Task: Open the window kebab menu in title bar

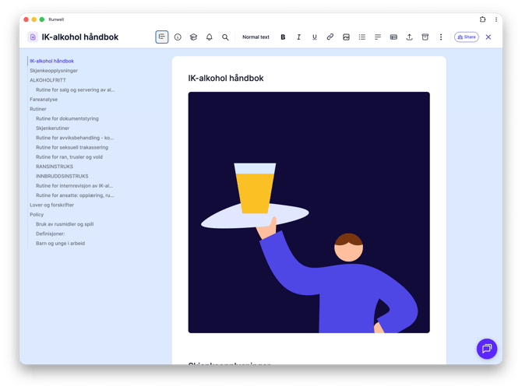Action: click(496, 19)
